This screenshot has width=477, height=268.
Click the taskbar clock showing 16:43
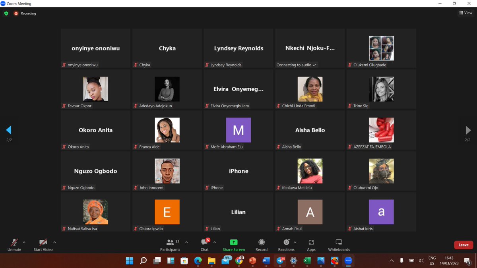pos(449,258)
